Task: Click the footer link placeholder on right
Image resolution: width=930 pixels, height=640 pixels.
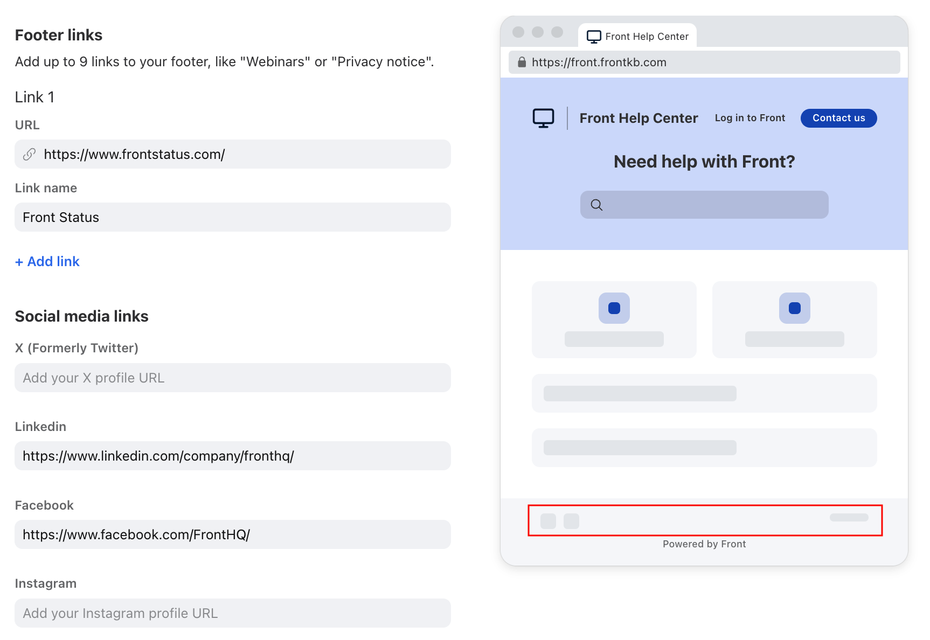Action: click(x=849, y=517)
